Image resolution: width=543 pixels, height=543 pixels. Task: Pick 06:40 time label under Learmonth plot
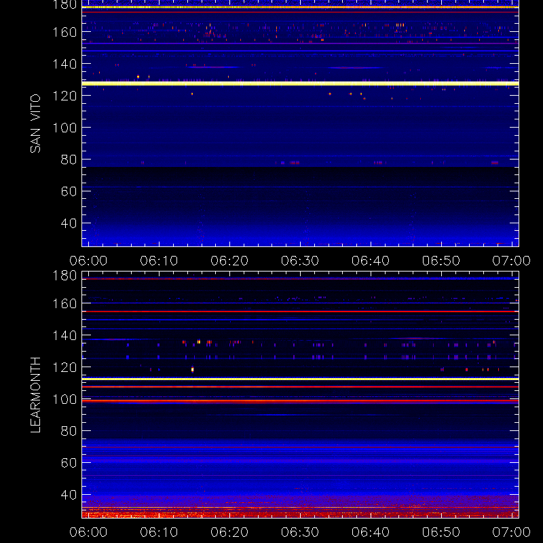coord(371,532)
